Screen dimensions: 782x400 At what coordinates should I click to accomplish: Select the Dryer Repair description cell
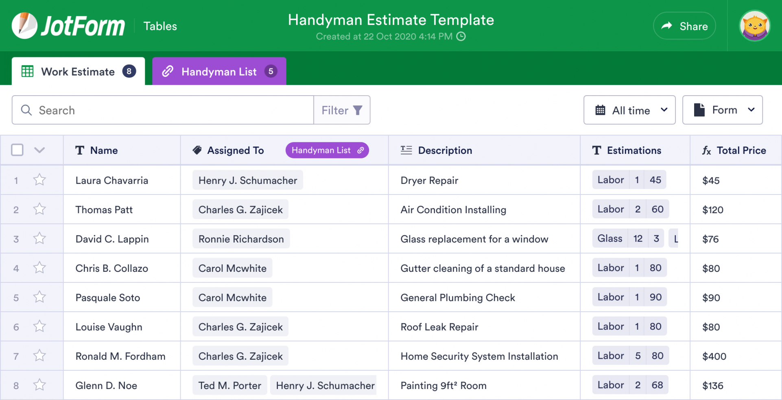pos(484,180)
